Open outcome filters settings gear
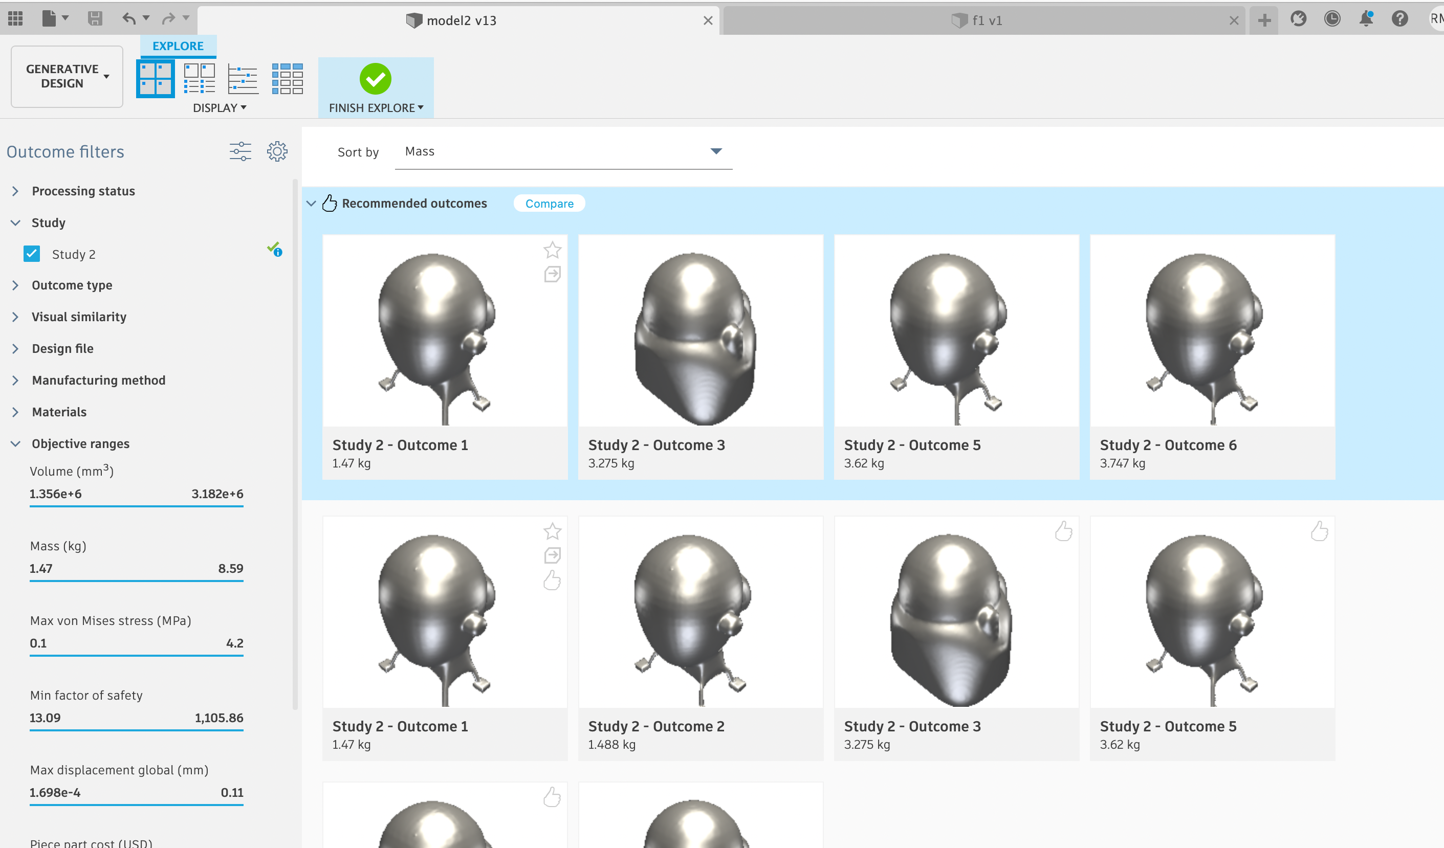The height and width of the screenshot is (848, 1444). (x=277, y=152)
